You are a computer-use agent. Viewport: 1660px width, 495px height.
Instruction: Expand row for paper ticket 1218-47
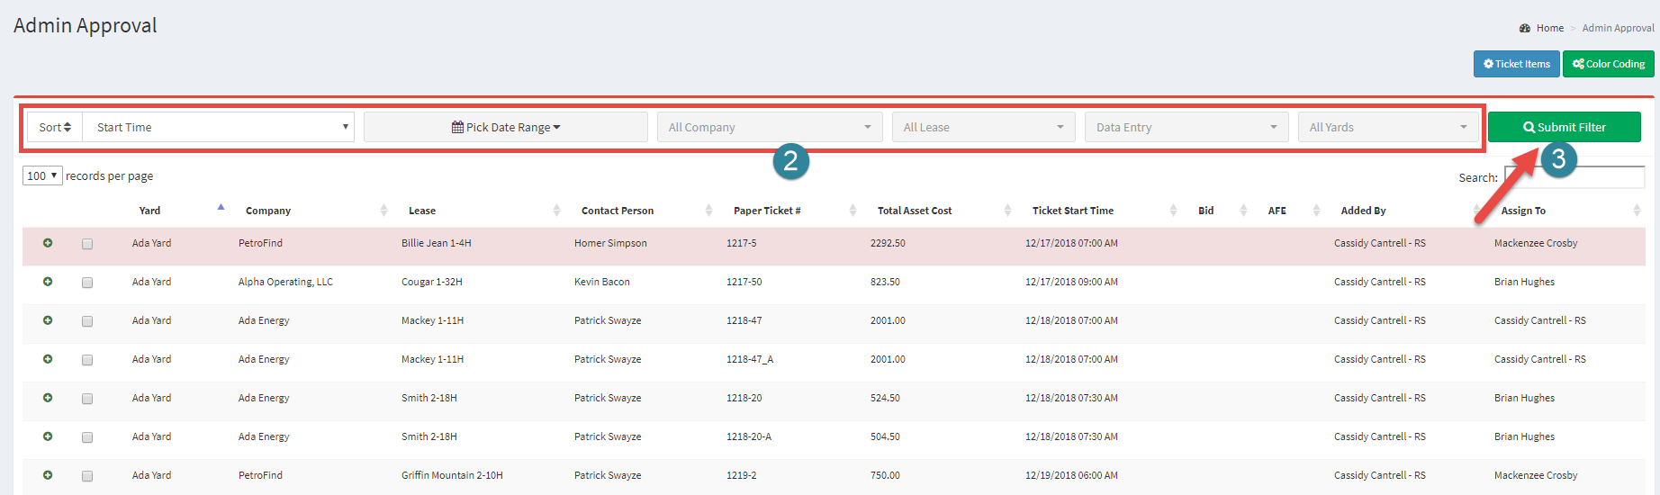tap(48, 320)
